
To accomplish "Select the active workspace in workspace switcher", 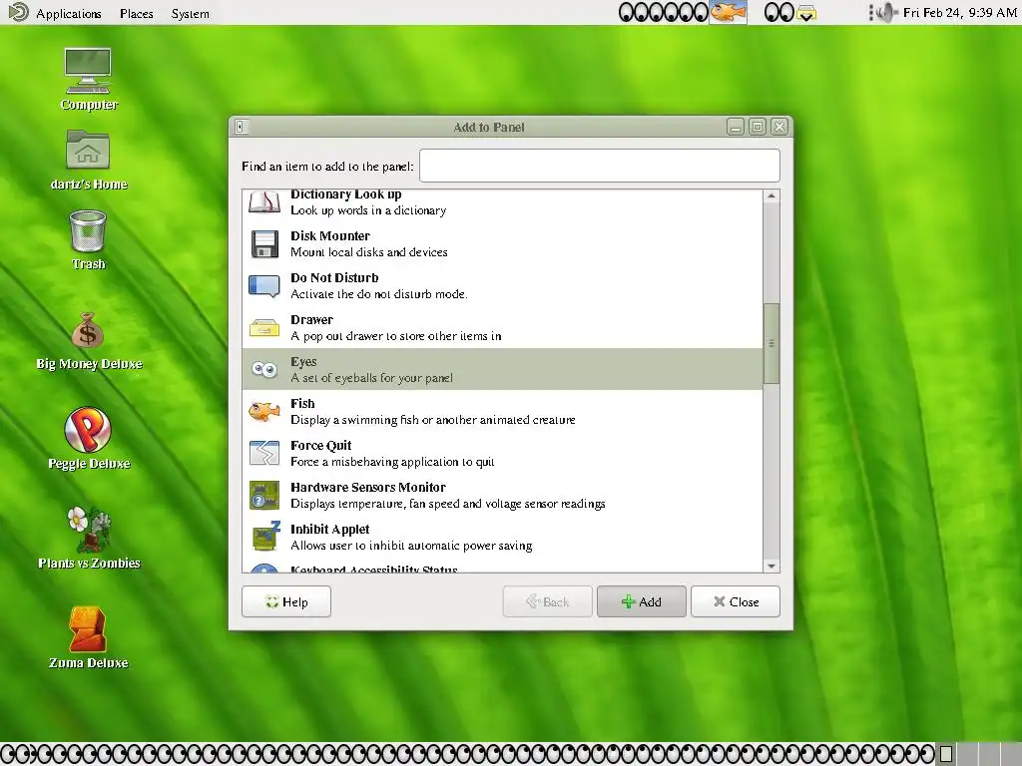I will (946, 754).
